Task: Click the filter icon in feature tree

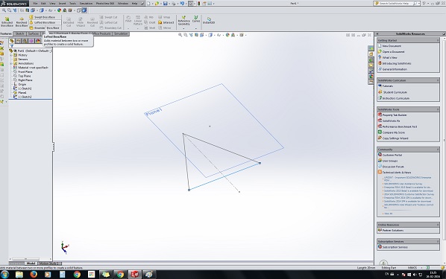Action: [12, 46]
